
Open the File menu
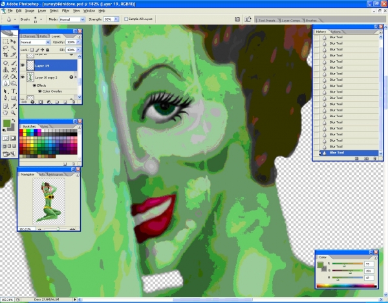pos(10,10)
